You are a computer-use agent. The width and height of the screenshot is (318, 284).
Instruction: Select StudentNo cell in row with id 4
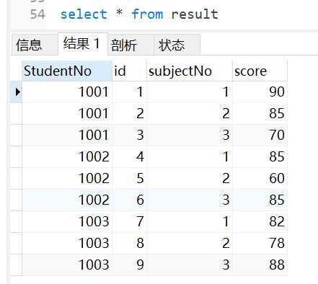(x=67, y=156)
